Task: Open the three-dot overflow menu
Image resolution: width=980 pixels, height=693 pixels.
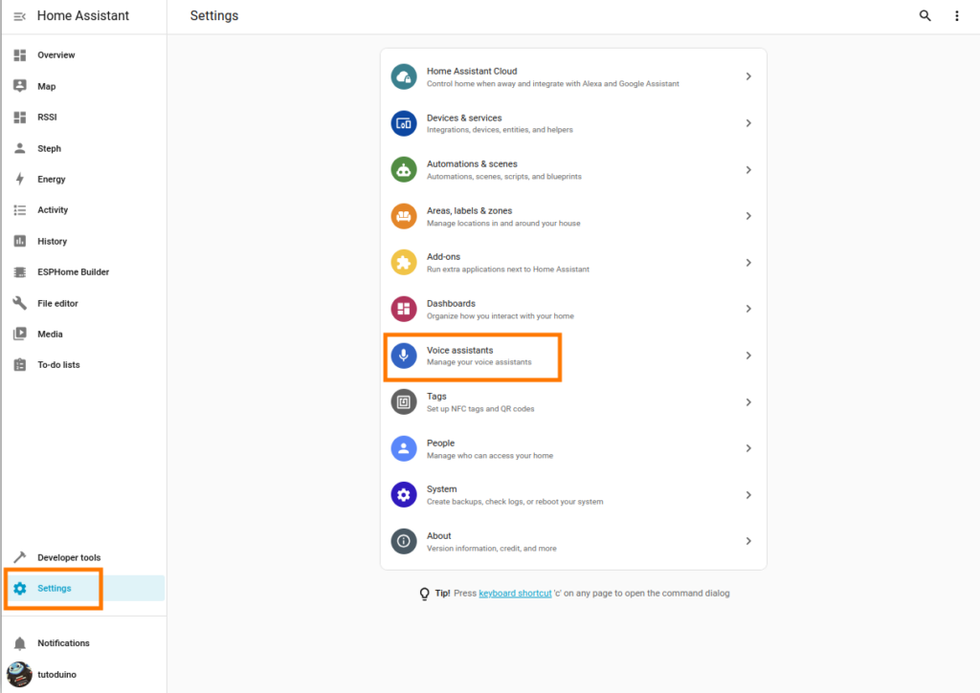Action: [956, 16]
